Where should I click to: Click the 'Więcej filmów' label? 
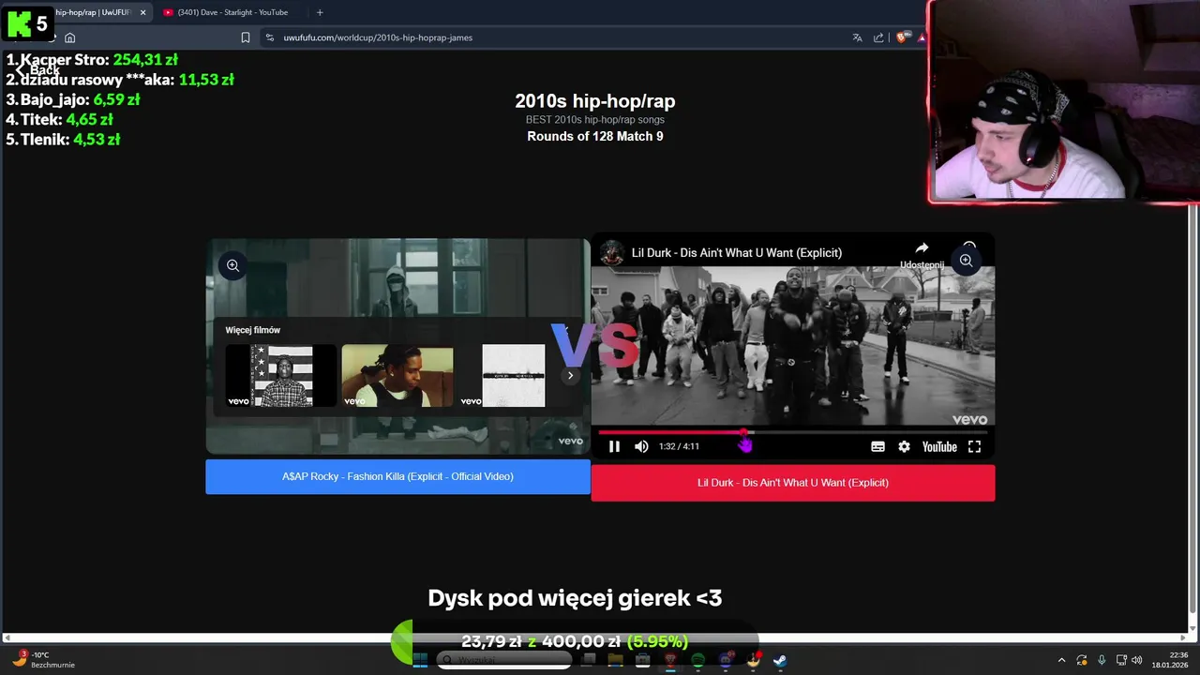[x=252, y=330]
